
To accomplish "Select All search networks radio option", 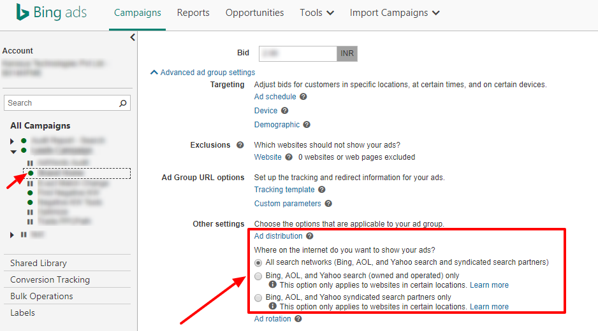I will (258, 263).
